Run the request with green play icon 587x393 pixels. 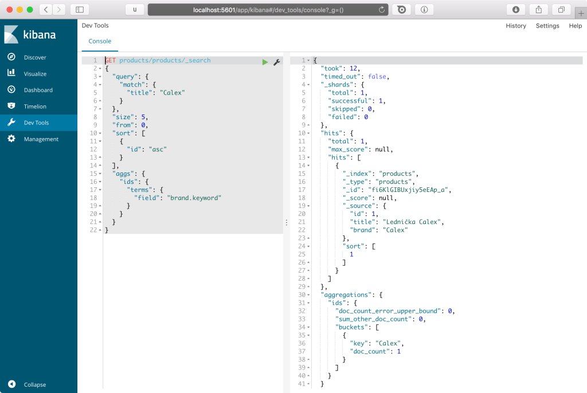(x=265, y=62)
